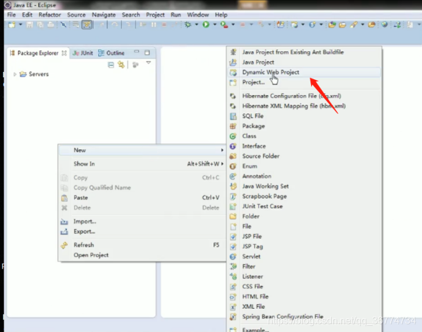Open the Search menu
The image size is (422, 332).
click(x=131, y=15)
